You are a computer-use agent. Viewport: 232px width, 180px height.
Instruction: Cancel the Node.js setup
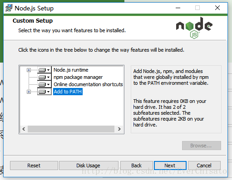tap(204, 165)
